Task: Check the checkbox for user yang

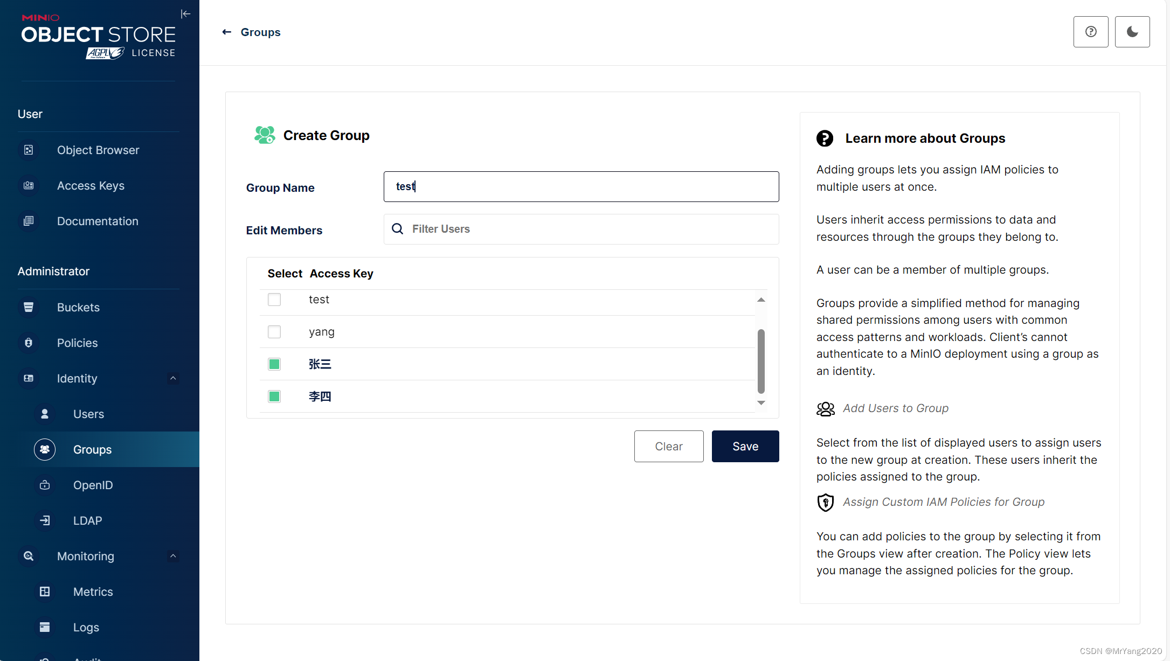Action: [274, 332]
